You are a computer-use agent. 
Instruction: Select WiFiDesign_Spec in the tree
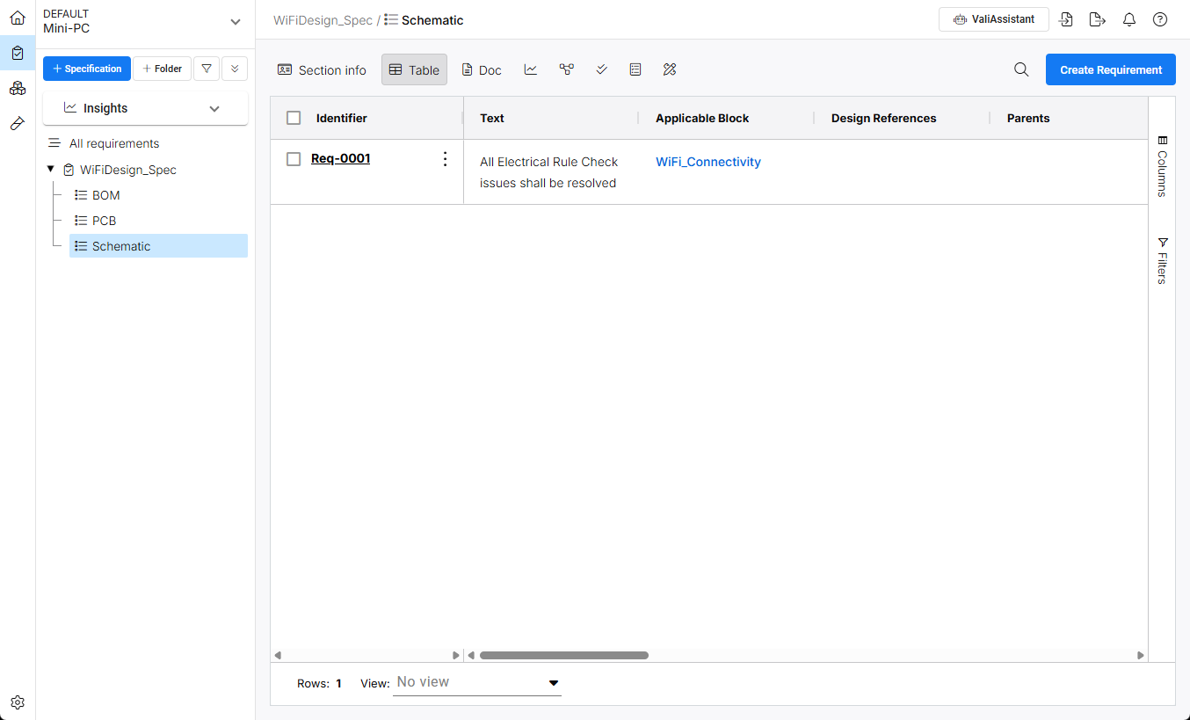click(x=128, y=170)
